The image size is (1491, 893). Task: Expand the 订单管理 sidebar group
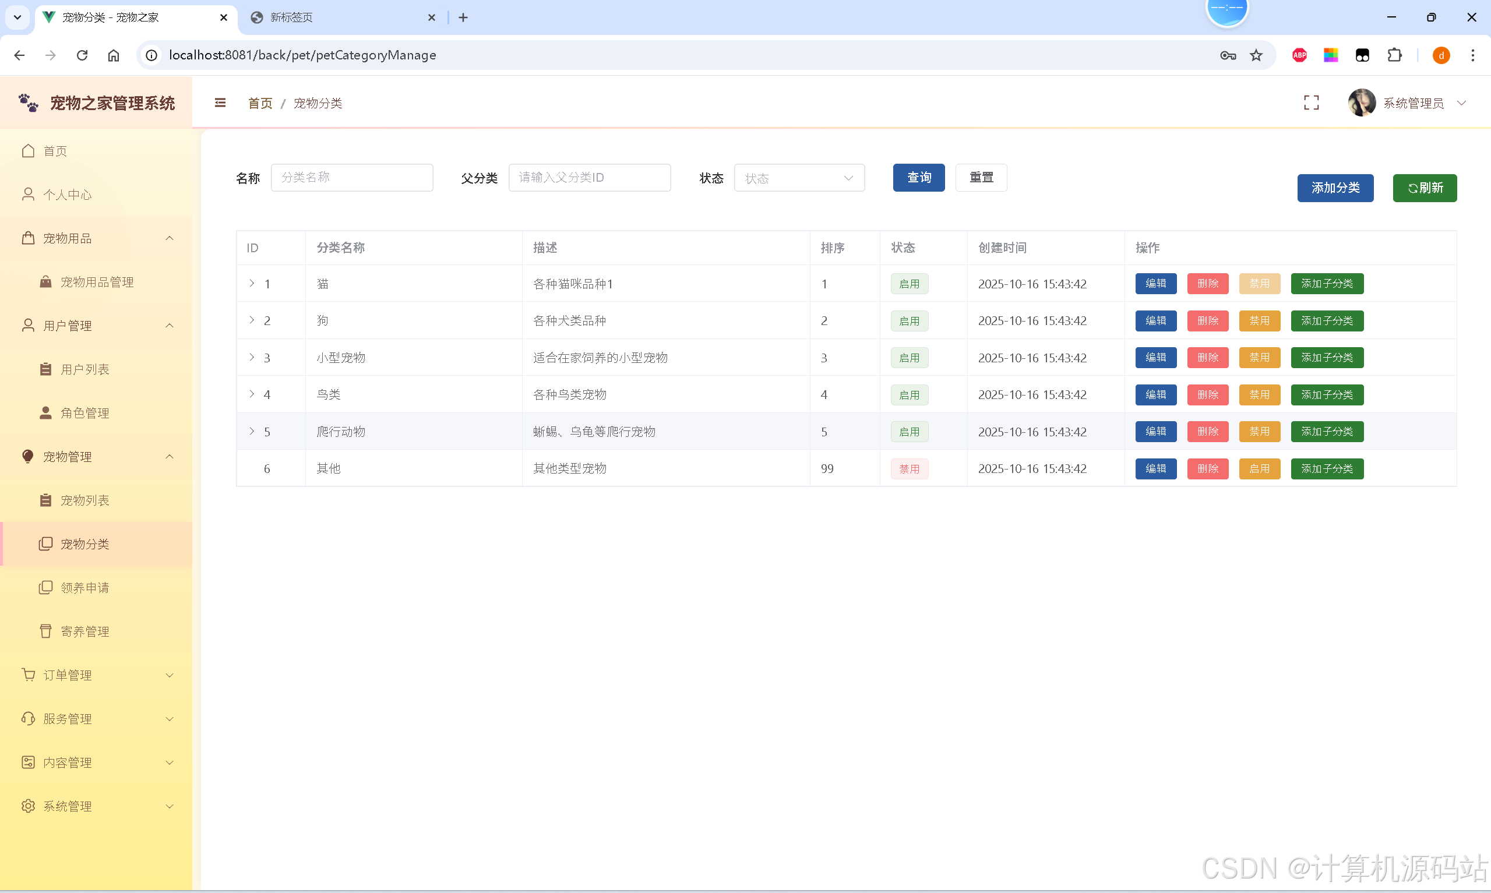click(96, 675)
